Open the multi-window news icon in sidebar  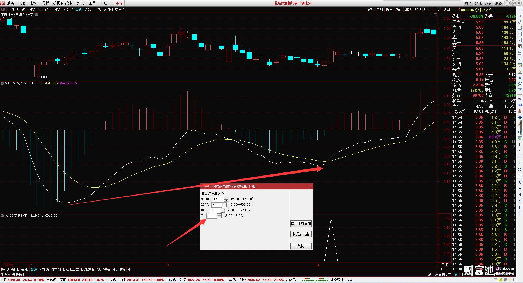tap(520, 53)
